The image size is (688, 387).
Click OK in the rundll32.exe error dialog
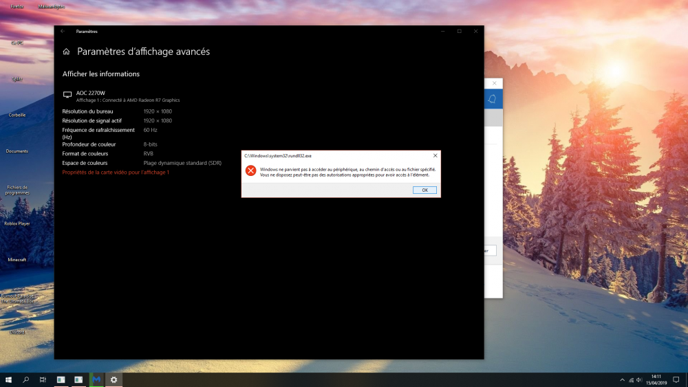tap(424, 190)
